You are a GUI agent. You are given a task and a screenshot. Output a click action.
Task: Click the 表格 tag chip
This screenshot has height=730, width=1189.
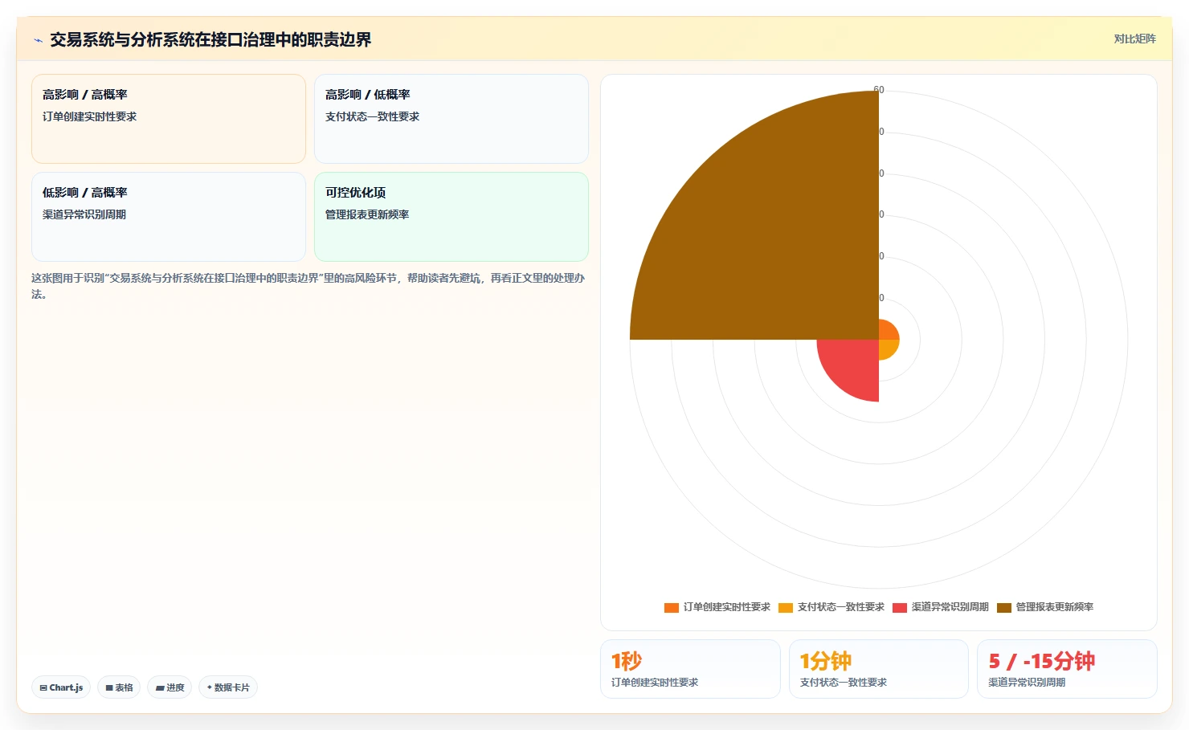(119, 687)
